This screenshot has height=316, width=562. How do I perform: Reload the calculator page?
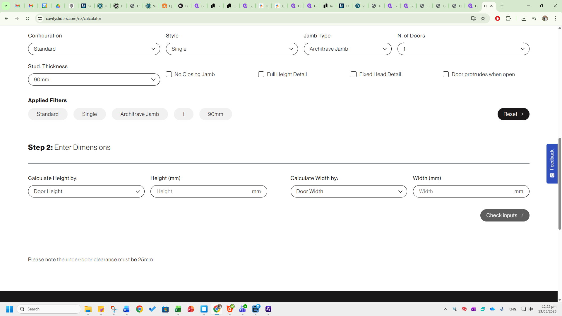28,18
